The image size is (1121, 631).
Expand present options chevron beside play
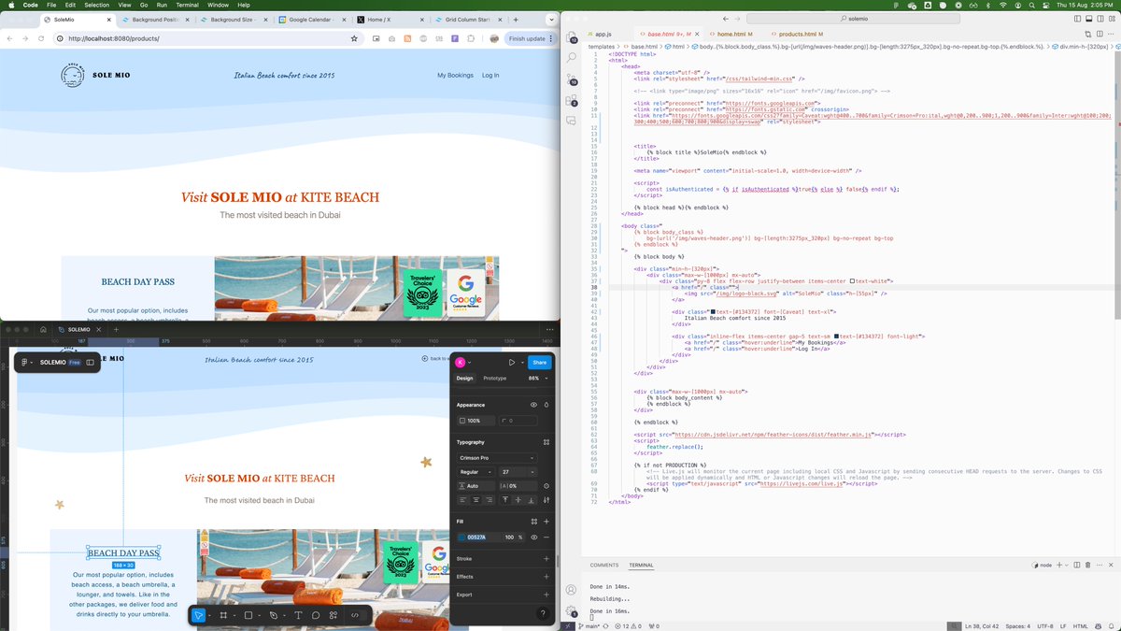click(x=520, y=363)
